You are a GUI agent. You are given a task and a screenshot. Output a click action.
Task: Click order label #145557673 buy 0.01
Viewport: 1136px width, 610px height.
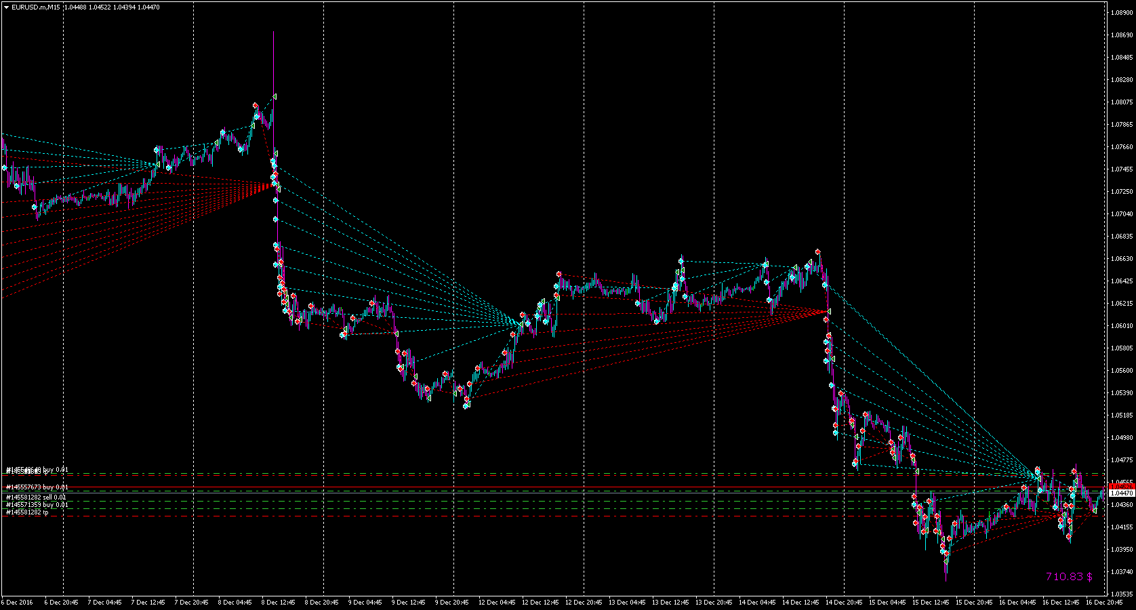point(37,487)
